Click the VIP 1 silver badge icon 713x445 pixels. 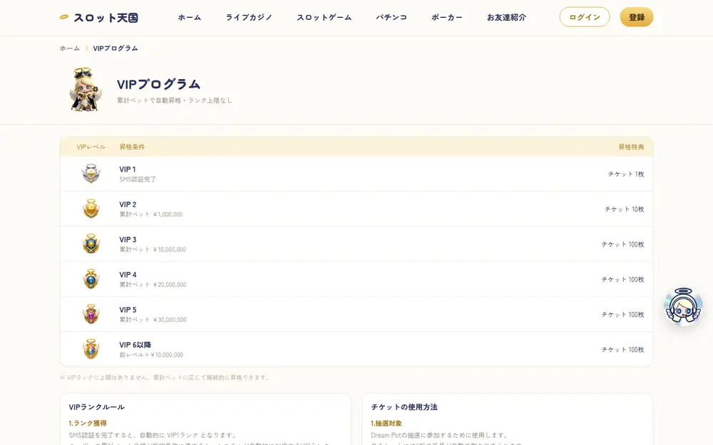91,174
